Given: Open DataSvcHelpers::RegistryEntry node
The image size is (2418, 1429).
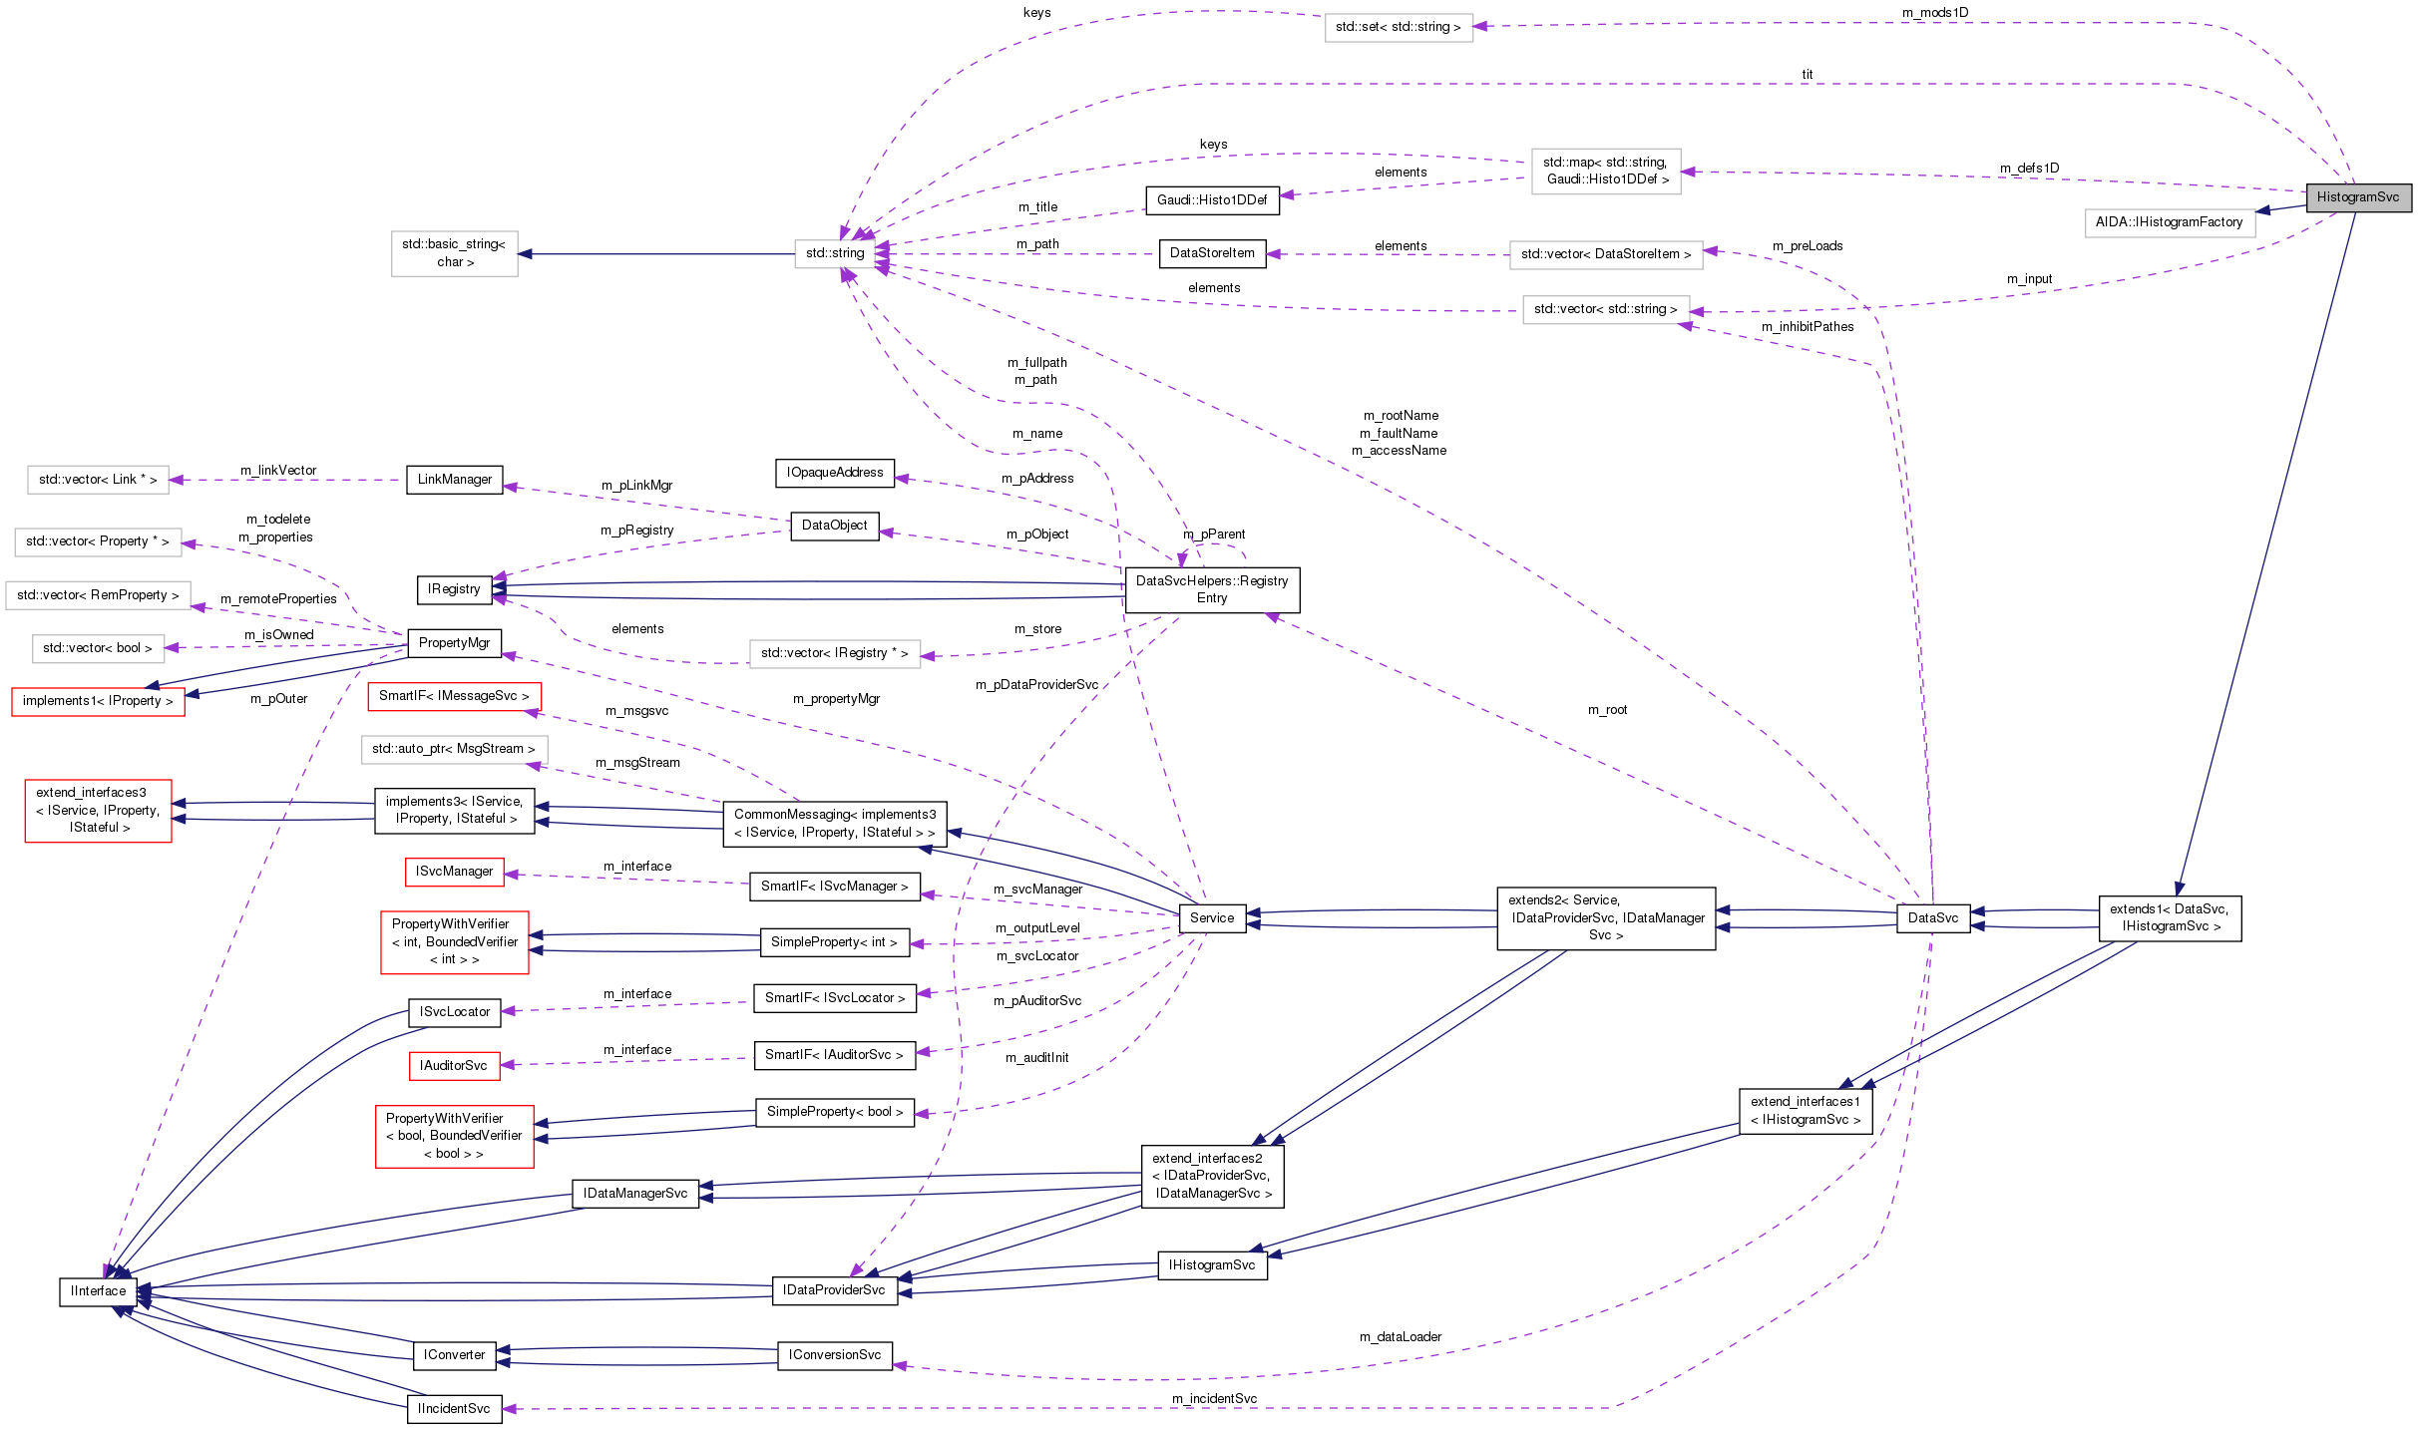Looking at the screenshot, I should pos(1212,590).
